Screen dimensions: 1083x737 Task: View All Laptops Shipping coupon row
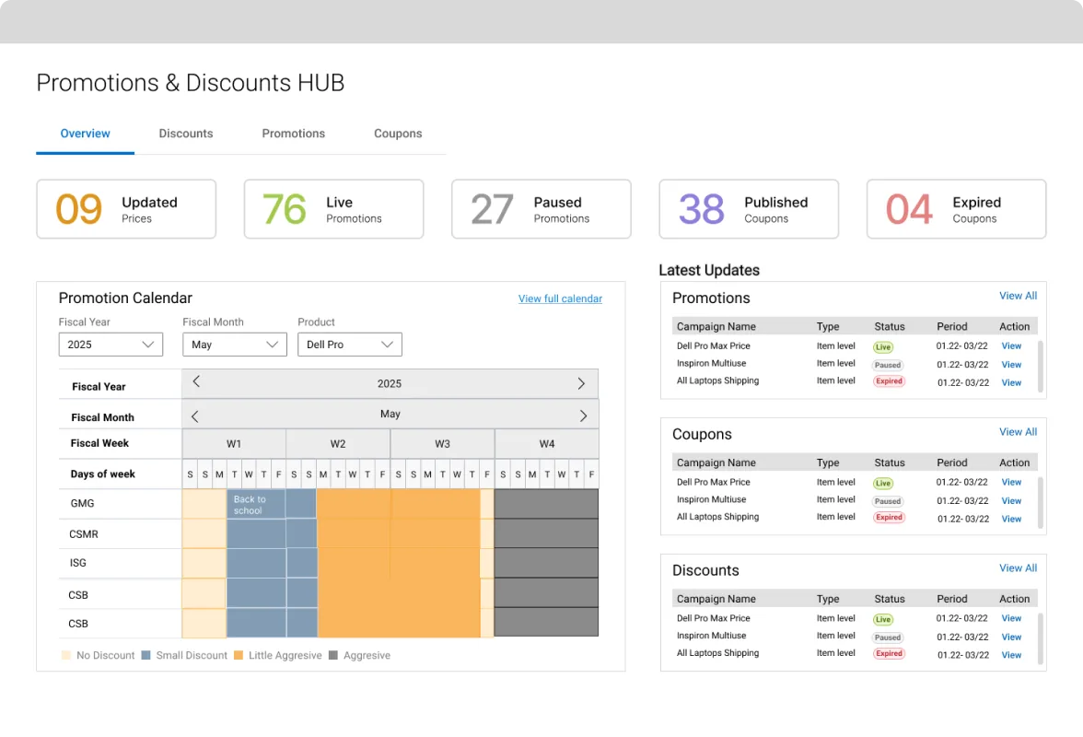pyautogui.click(x=1011, y=519)
